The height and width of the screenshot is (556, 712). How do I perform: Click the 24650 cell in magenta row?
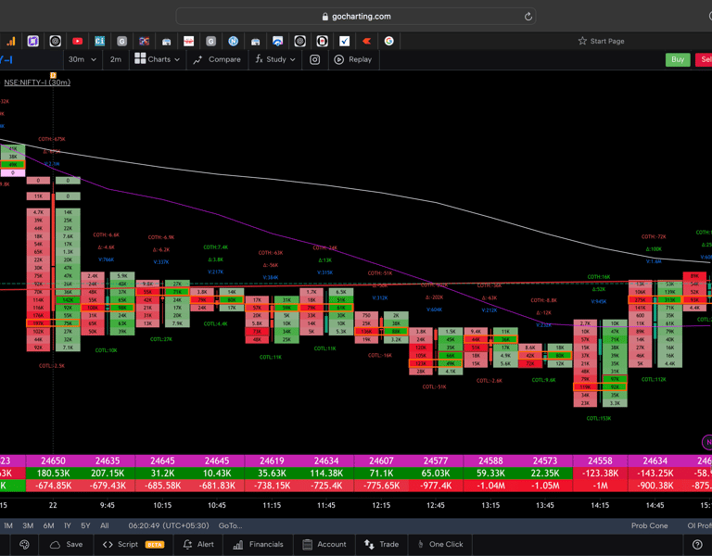click(x=53, y=461)
